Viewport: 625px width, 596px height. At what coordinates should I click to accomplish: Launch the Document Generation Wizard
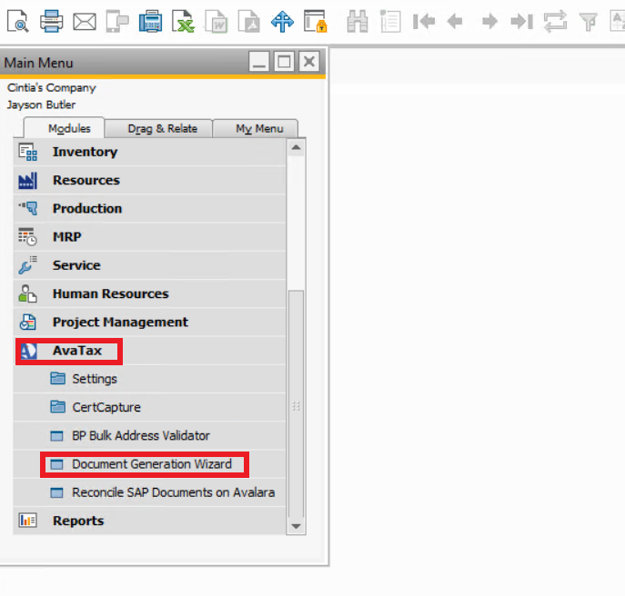(150, 464)
